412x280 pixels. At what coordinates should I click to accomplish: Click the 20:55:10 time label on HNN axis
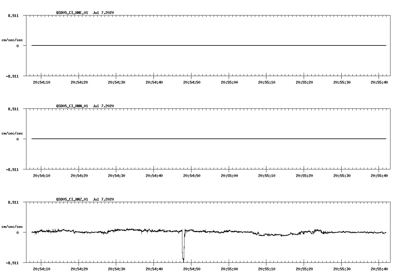(267, 175)
